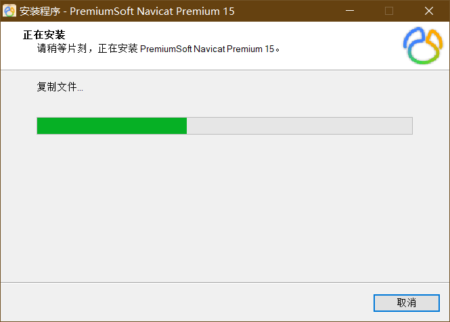Click the large Navicat Premium logo
Screen dimensions: 450x322
pos(423,45)
